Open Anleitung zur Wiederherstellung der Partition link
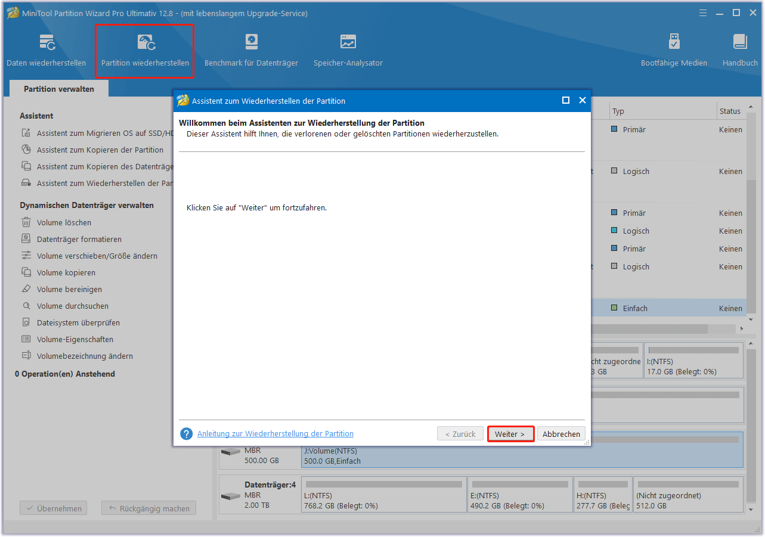765x537 pixels. coord(275,434)
